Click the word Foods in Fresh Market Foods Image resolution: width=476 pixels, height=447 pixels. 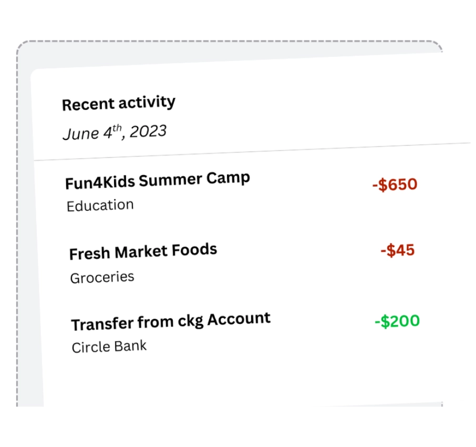(195, 250)
